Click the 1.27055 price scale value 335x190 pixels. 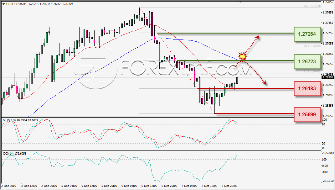328,44
